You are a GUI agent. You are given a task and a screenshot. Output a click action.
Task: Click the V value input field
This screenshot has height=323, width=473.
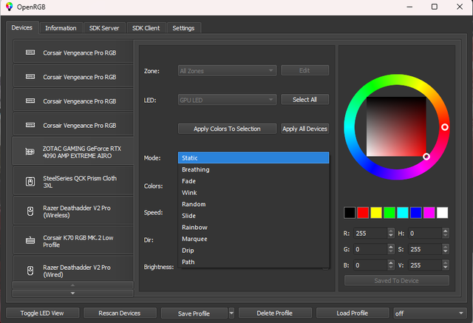coord(425,265)
